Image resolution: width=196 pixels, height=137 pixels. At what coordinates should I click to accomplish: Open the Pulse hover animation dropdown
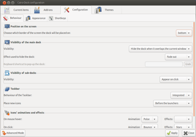[x=150, y=119]
